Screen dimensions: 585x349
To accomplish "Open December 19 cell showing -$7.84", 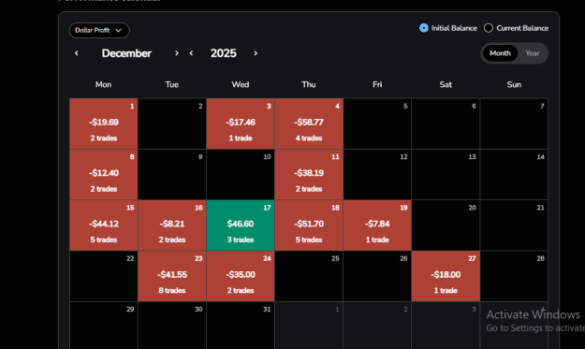I will [x=377, y=225].
